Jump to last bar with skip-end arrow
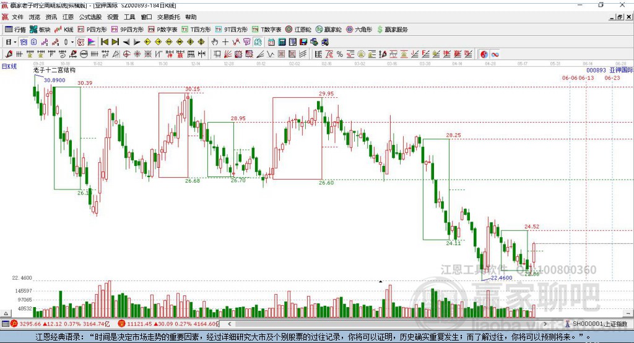This screenshot has width=634, height=343. [115, 42]
